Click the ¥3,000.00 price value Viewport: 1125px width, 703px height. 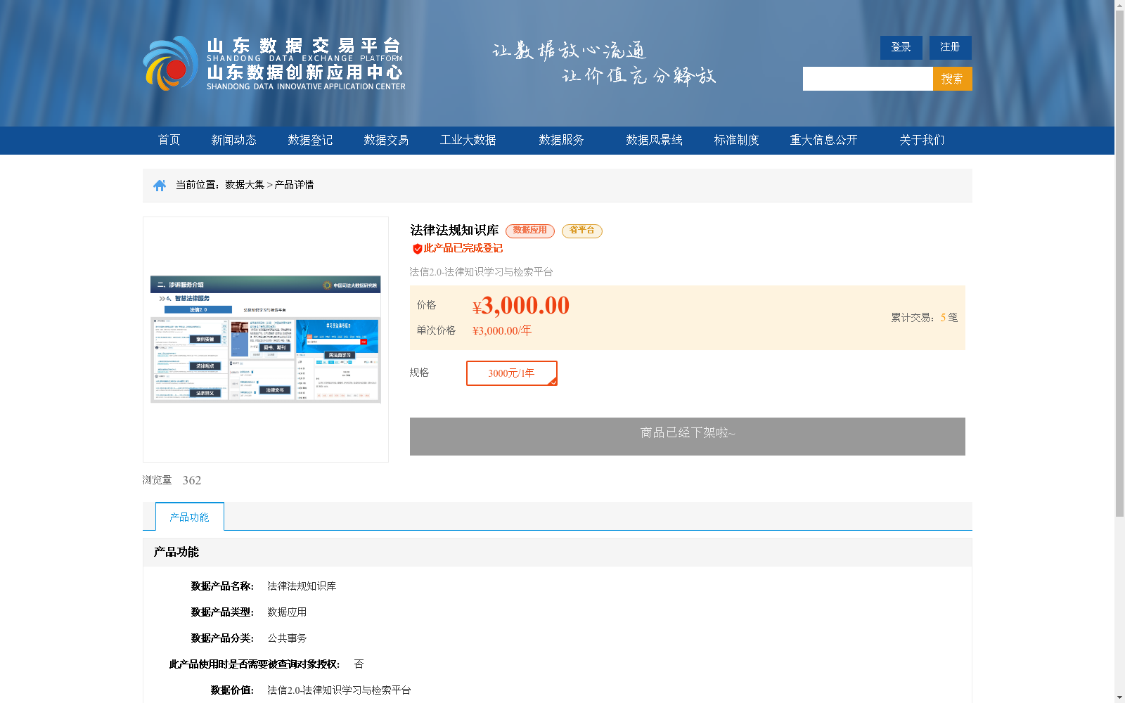tap(521, 305)
